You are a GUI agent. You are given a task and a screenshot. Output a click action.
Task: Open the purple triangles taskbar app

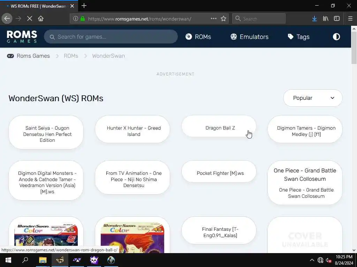click(x=77, y=260)
